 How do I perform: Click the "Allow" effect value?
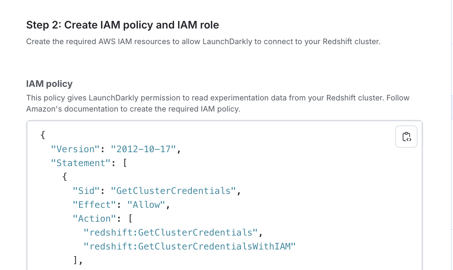point(146,204)
